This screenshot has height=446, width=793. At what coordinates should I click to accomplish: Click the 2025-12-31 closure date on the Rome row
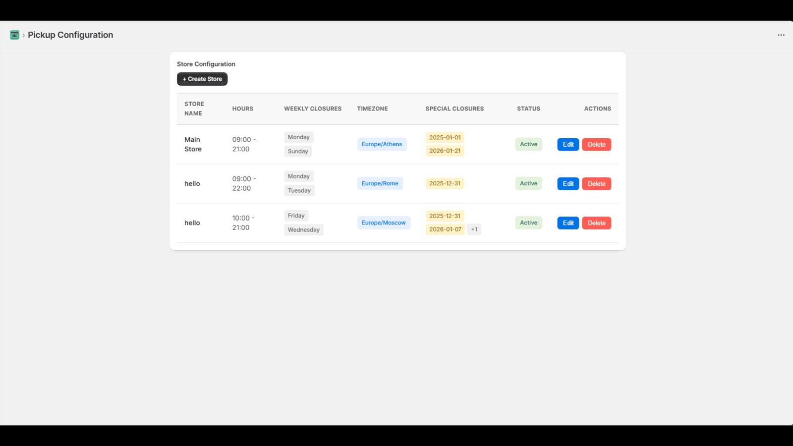tap(445, 183)
